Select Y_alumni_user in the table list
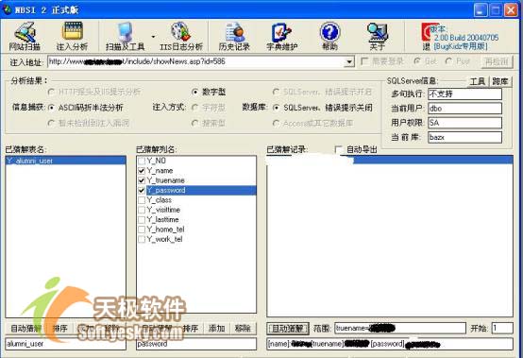 click(x=66, y=161)
